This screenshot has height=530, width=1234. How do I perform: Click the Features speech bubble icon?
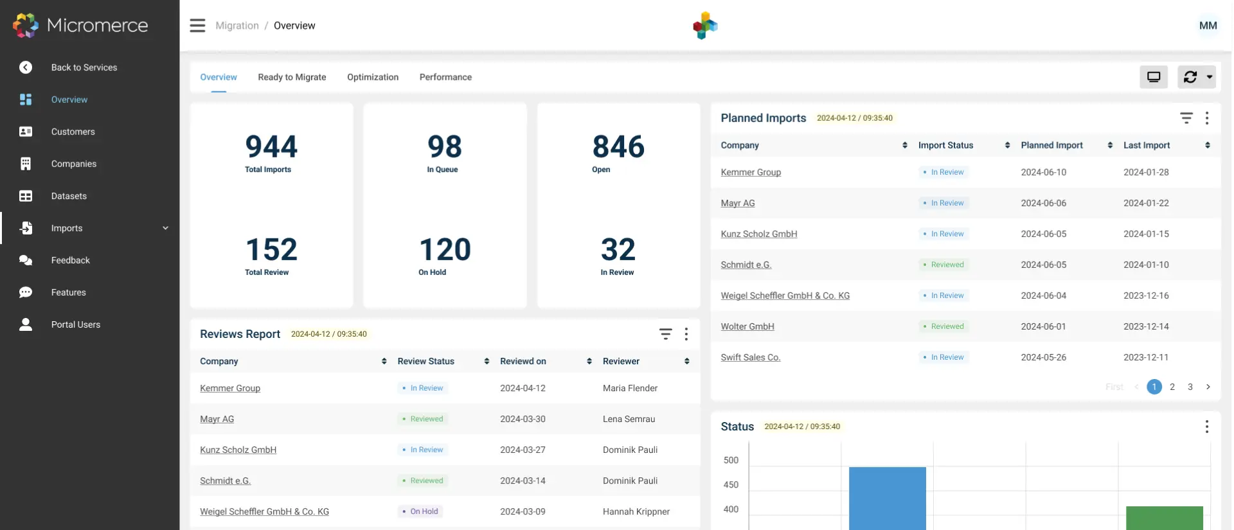pyautogui.click(x=26, y=292)
